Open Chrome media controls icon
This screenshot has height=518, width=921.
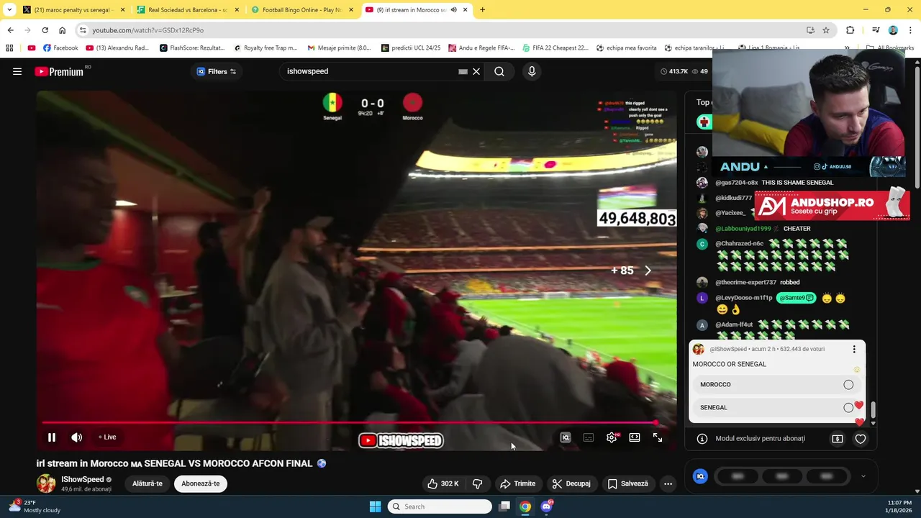[x=876, y=30]
